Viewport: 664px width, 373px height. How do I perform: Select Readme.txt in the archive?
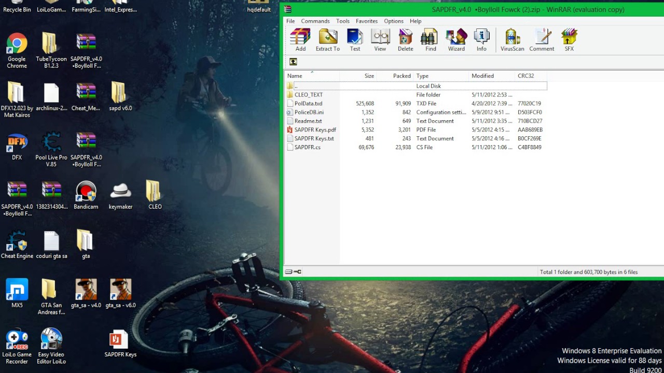416,121
